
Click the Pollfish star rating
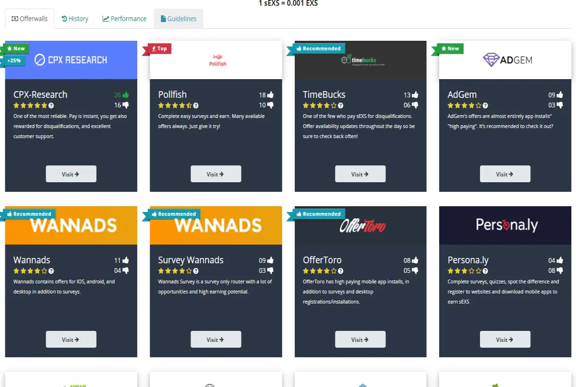pos(175,106)
